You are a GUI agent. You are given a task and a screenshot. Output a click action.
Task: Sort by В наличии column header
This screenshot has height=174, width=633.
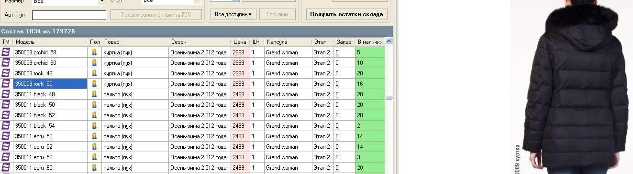coord(370,42)
